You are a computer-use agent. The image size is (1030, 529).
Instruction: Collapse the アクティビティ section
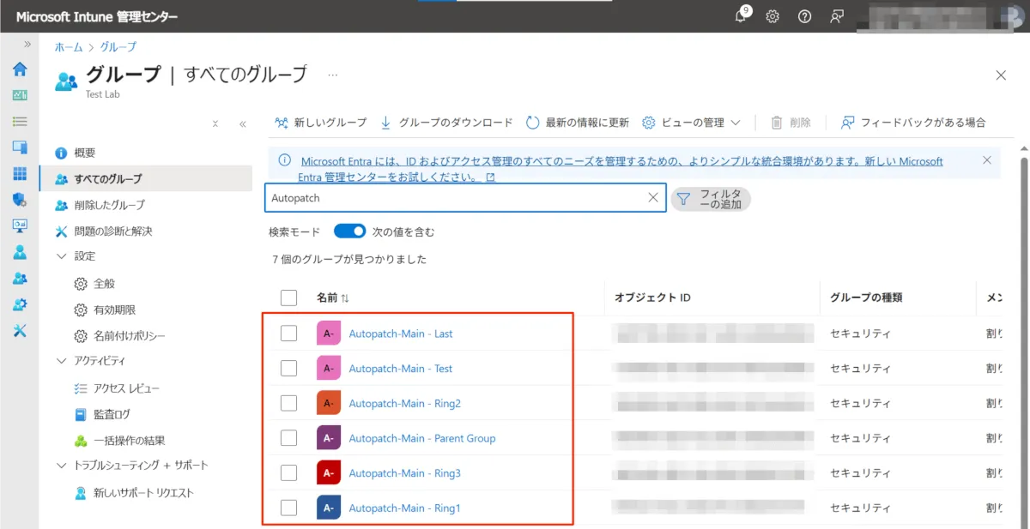click(62, 361)
